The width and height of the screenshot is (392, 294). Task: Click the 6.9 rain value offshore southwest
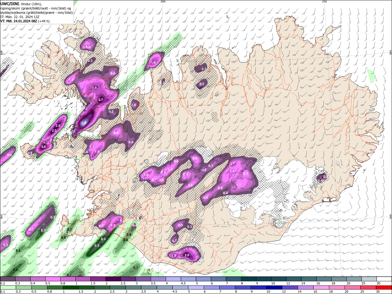pyautogui.click(x=15, y=270)
